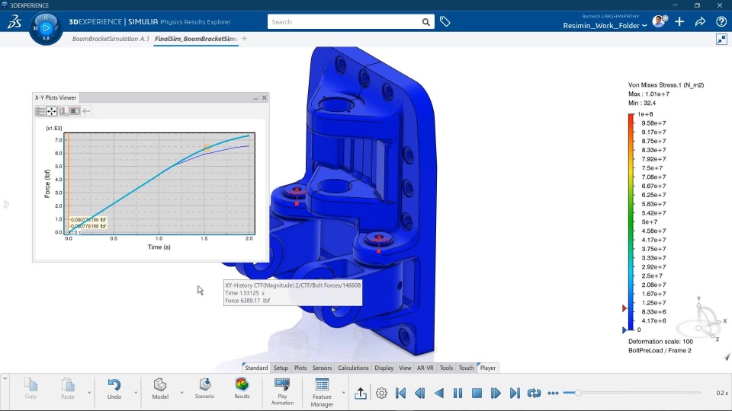Switch to the Touch tab

(x=466, y=368)
